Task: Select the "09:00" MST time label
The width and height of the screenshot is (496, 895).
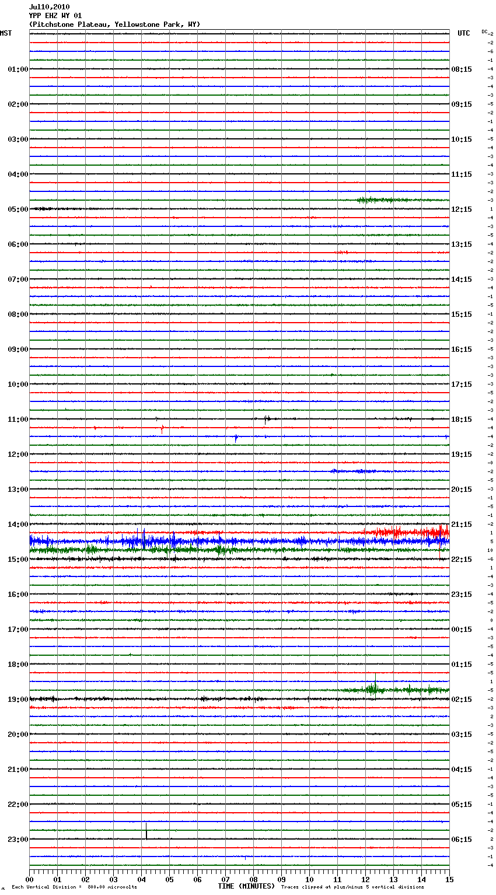Action: tap(18, 349)
